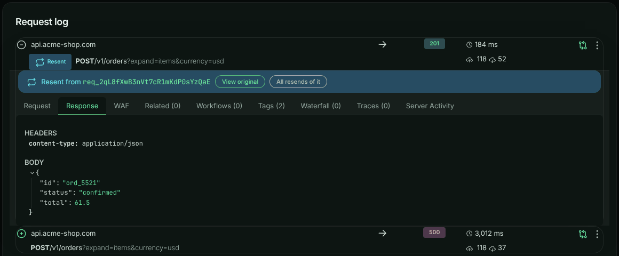Click the "ord_5521" id value

[x=81, y=182]
